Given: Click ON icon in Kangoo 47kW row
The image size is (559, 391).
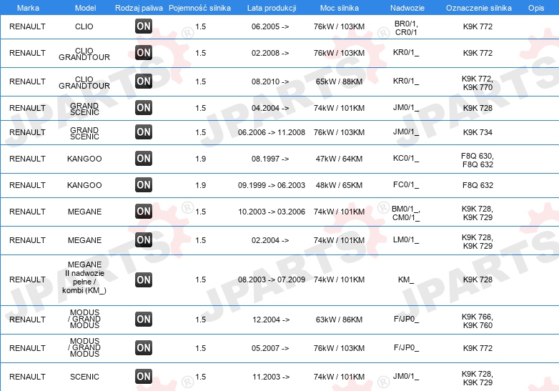Looking at the screenshot, I should [x=144, y=159].
